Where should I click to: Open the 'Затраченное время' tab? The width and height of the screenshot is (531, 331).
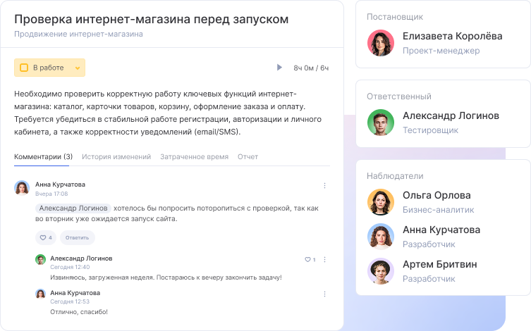194,157
